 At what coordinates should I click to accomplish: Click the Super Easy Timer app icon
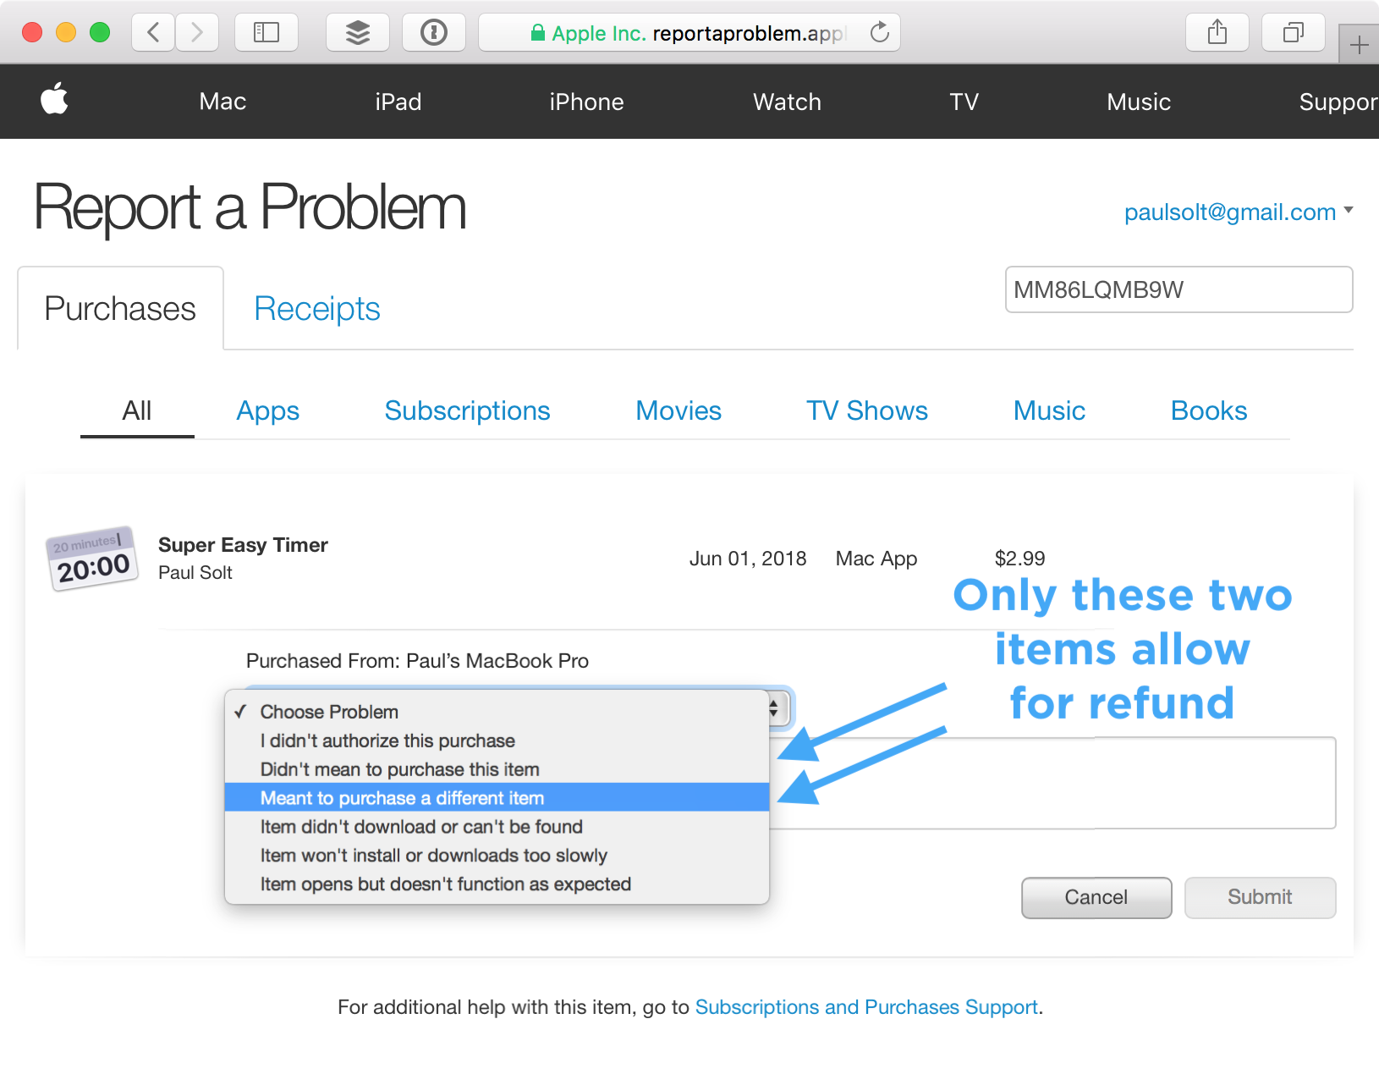click(x=92, y=559)
